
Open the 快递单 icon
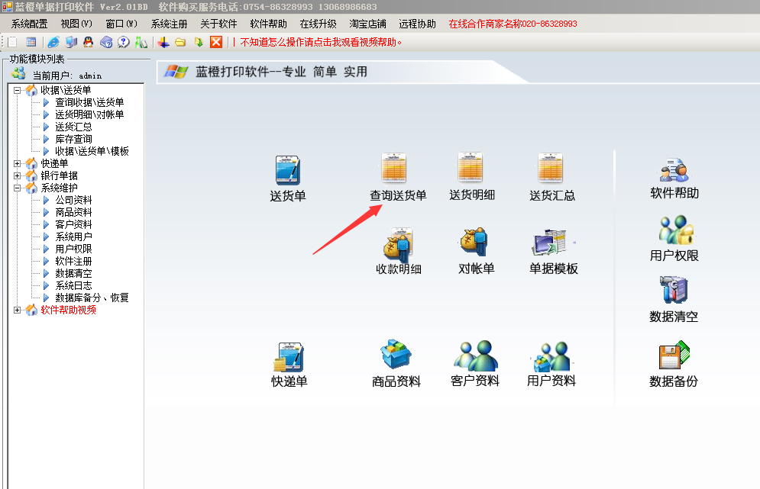click(289, 357)
